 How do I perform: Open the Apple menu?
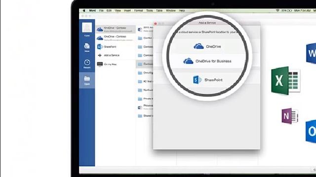click(84, 11)
